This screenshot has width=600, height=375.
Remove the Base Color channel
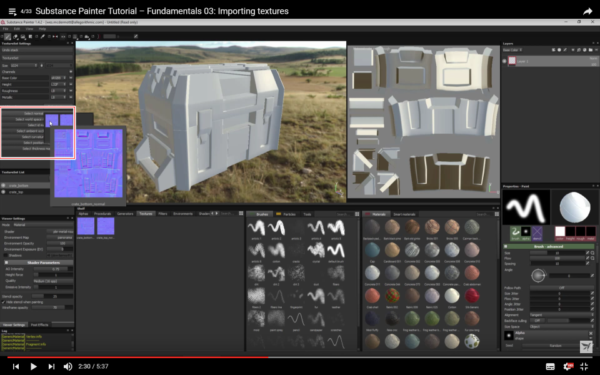[x=71, y=78]
